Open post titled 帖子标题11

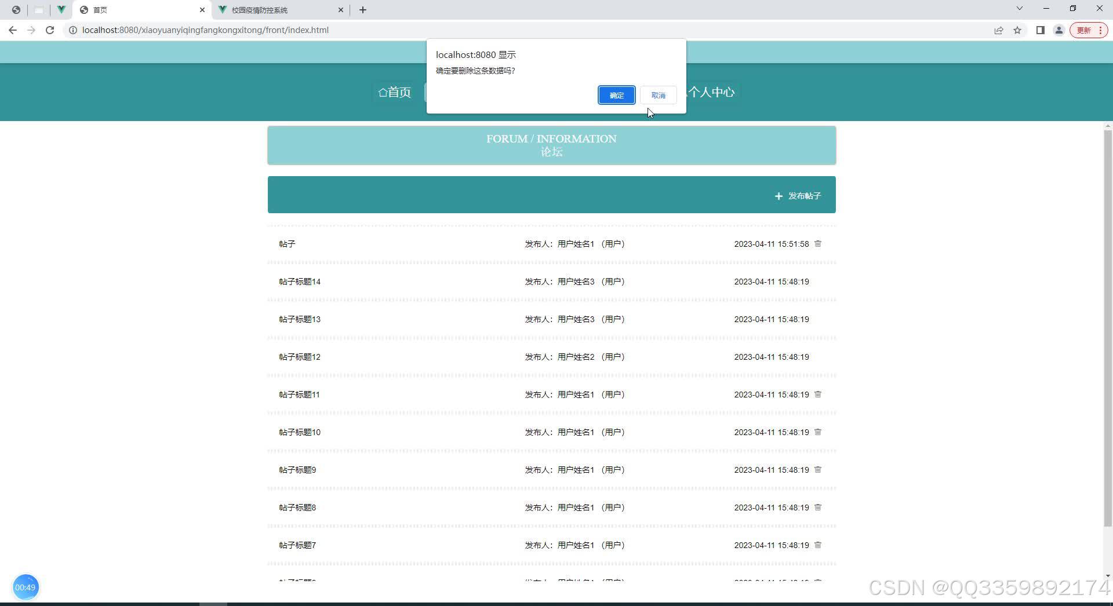point(299,395)
